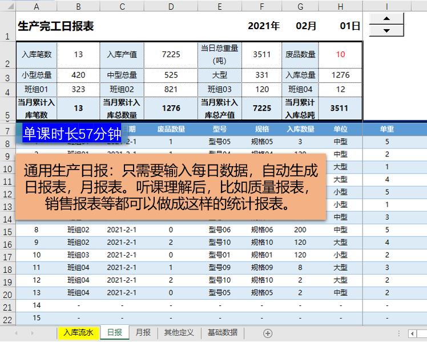The width and height of the screenshot is (427, 342).
Task: Click serial number 15 in row 22
Action: coord(37,318)
